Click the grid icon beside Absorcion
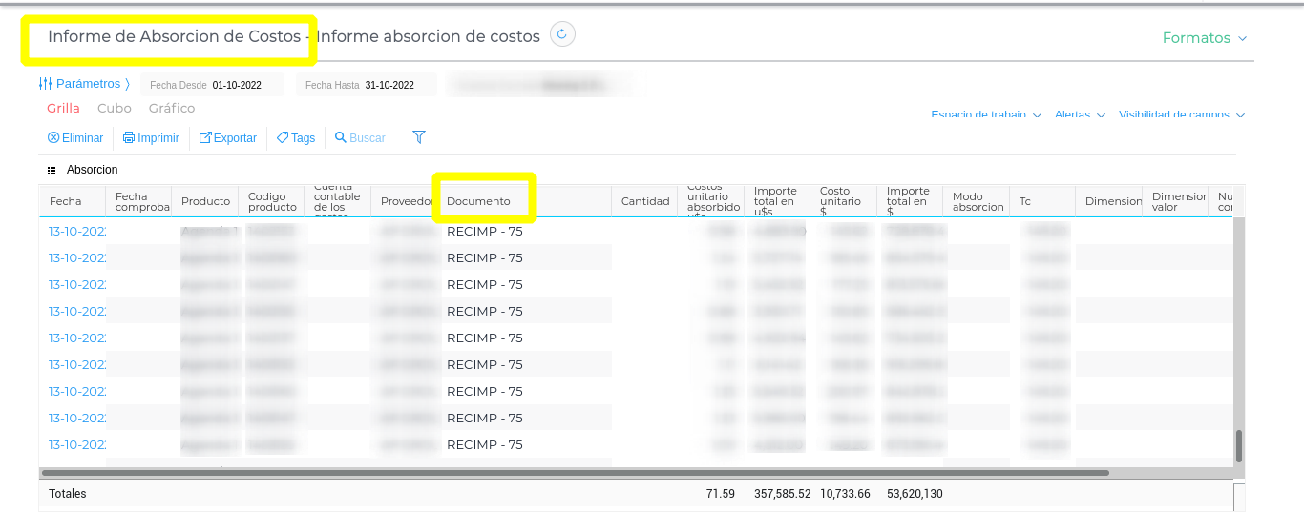The width and height of the screenshot is (1304, 512). point(52,171)
